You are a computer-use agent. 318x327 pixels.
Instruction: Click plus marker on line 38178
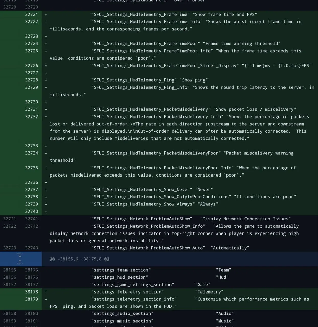(x=46, y=292)
